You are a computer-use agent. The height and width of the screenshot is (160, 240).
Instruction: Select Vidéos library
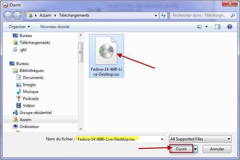click(x=29, y=106)
